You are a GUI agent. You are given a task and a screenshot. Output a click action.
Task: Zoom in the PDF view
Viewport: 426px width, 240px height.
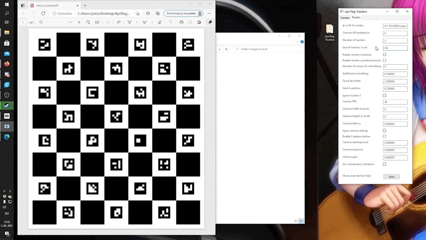coord(79,22)
